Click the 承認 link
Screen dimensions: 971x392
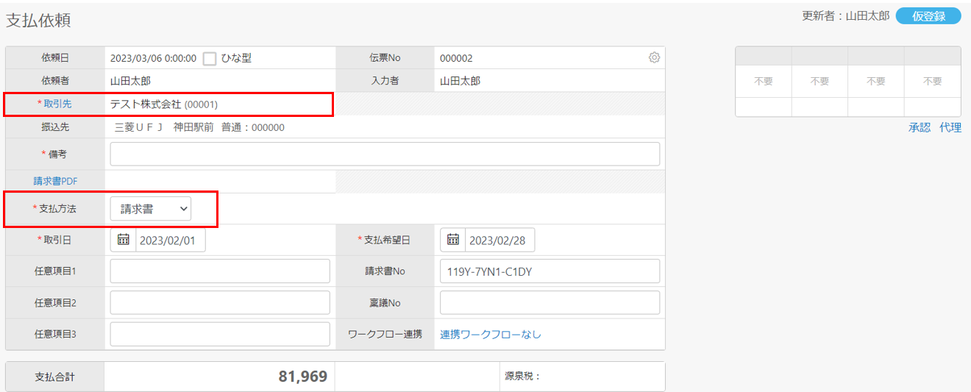click(x=920, y=127)
